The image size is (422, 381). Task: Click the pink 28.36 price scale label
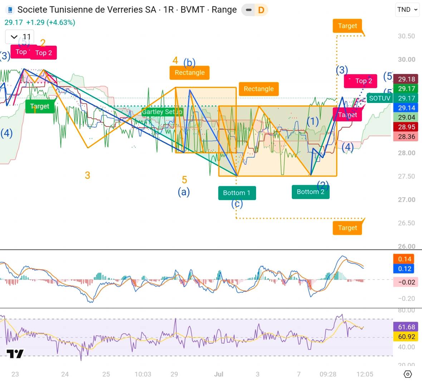pyautogui.click(x=406, y=137)
